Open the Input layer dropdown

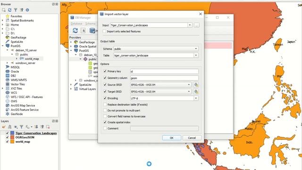[x=190, y=25]
